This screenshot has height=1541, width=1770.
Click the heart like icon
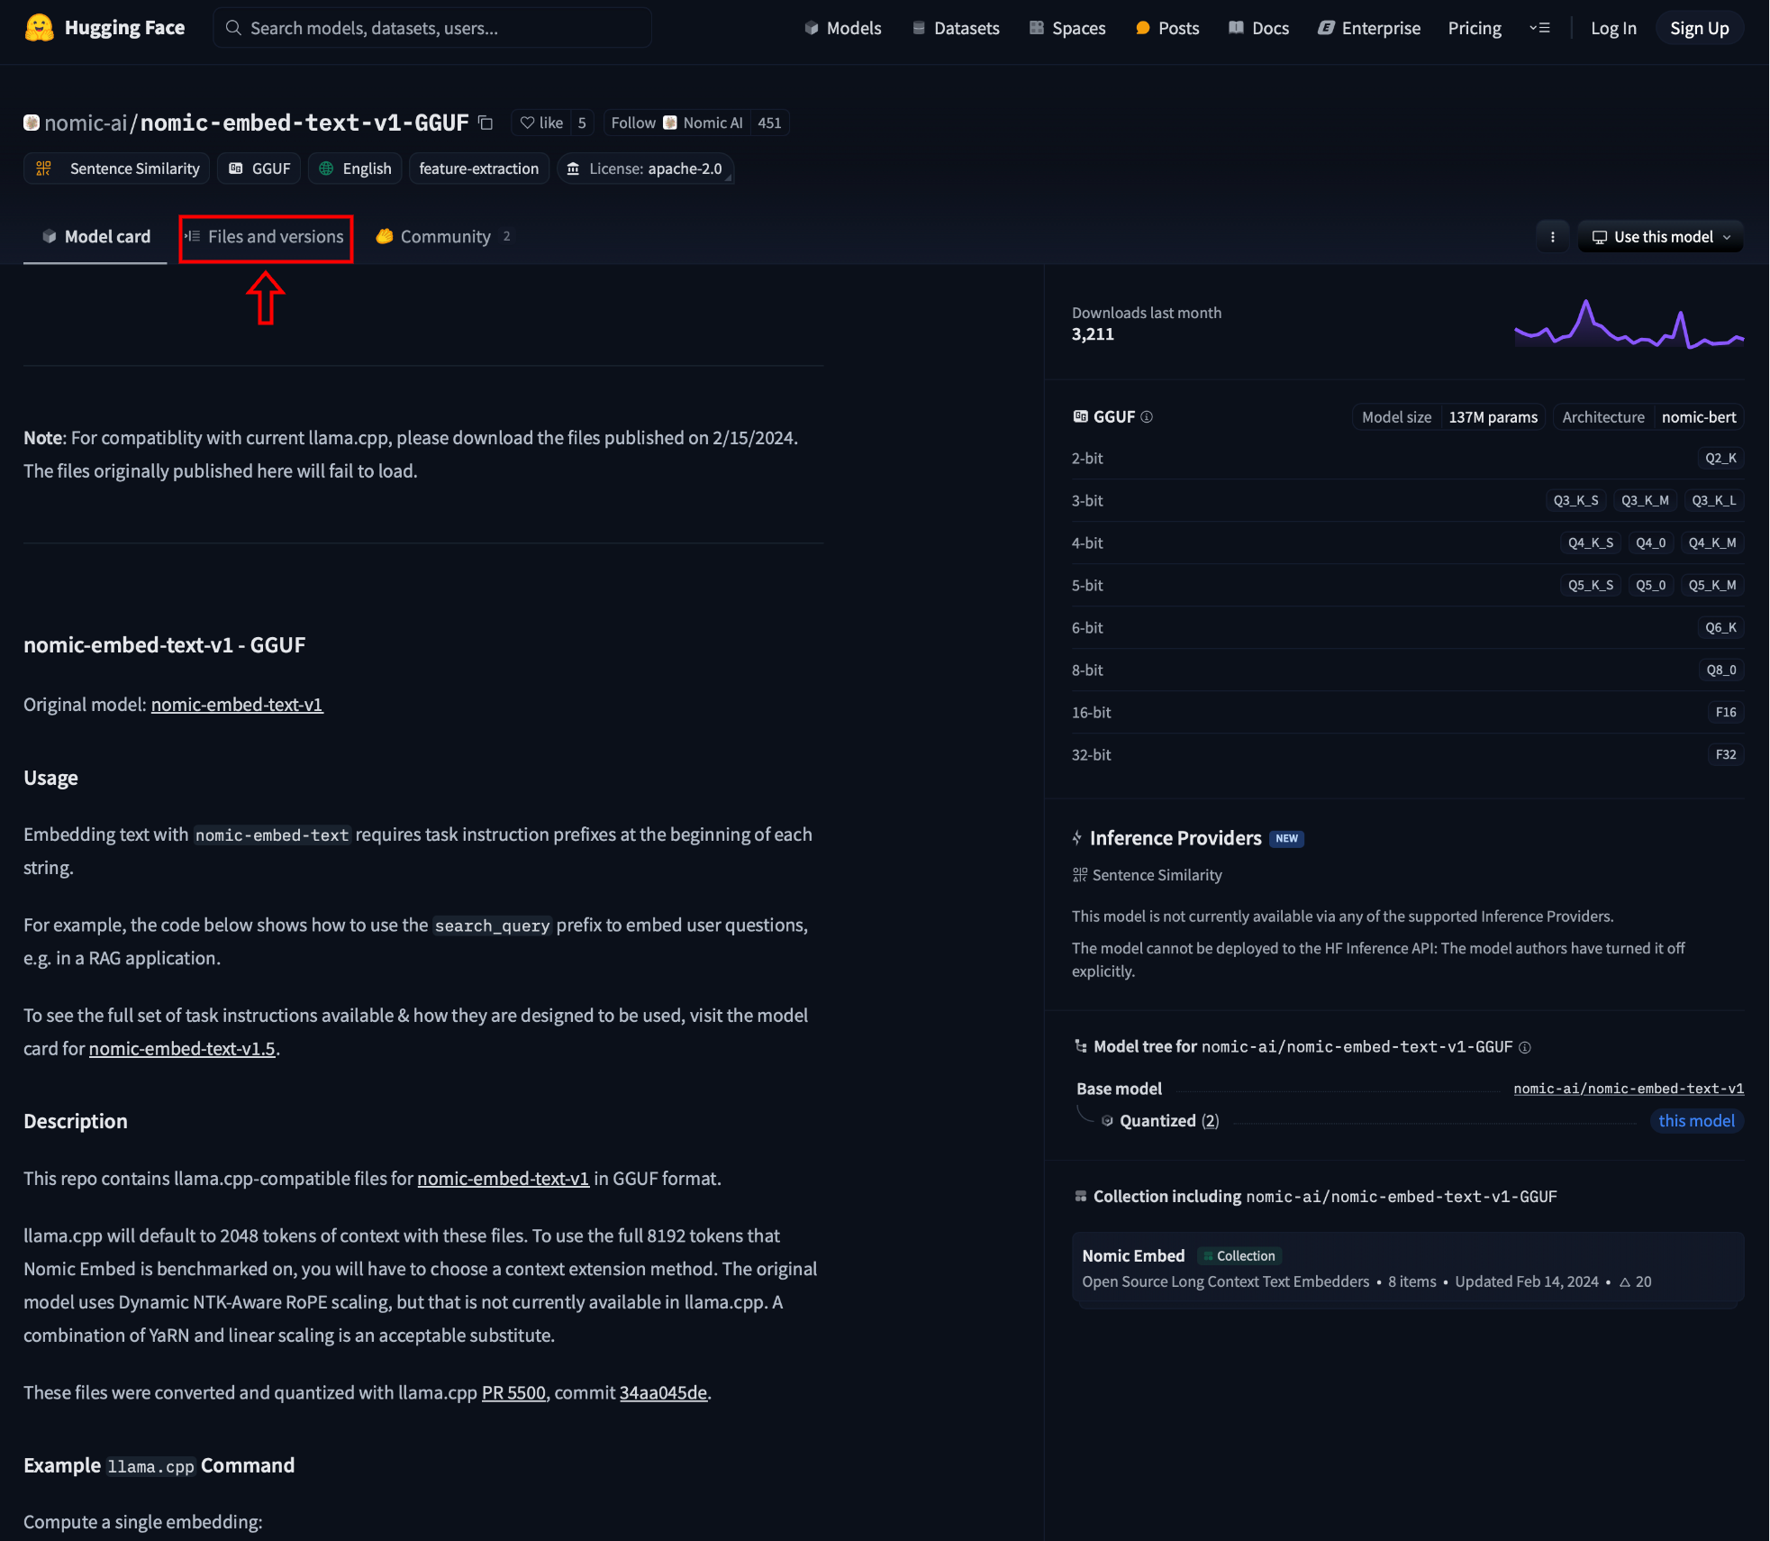pyautogui.click(x=528, y=123)
